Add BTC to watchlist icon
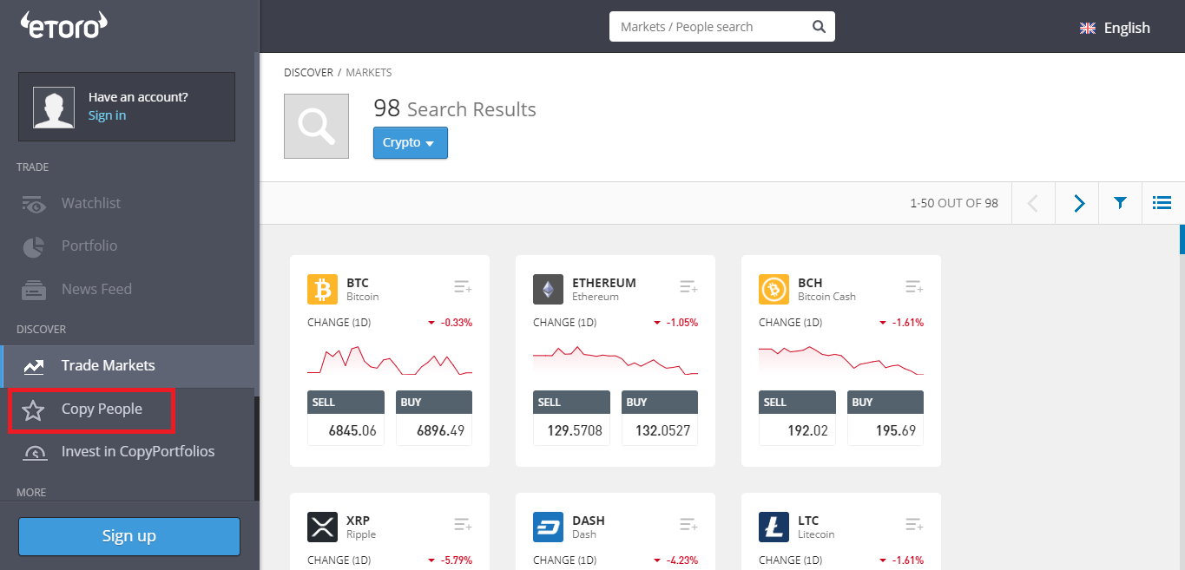1185x570 pixels. [x=463, y=287]
